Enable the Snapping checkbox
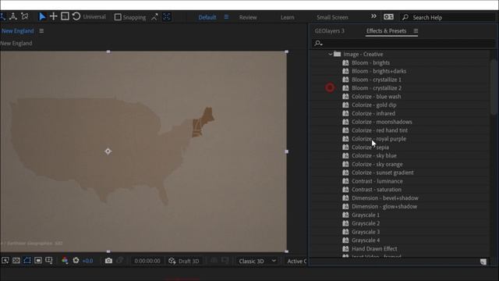This screenshot has height=281, width=499. (118, 17)
